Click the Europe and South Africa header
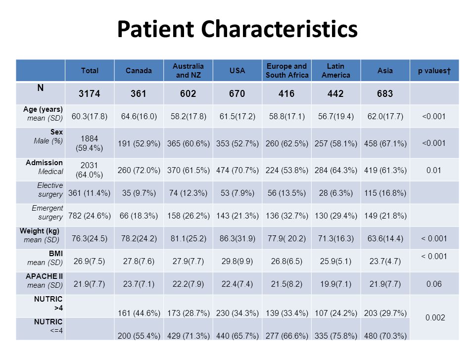Viewport: 475px width, 356px height. 286,71
